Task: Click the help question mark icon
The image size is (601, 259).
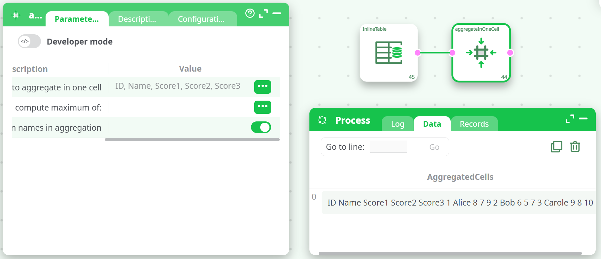Action: click(x=250, y=13)
